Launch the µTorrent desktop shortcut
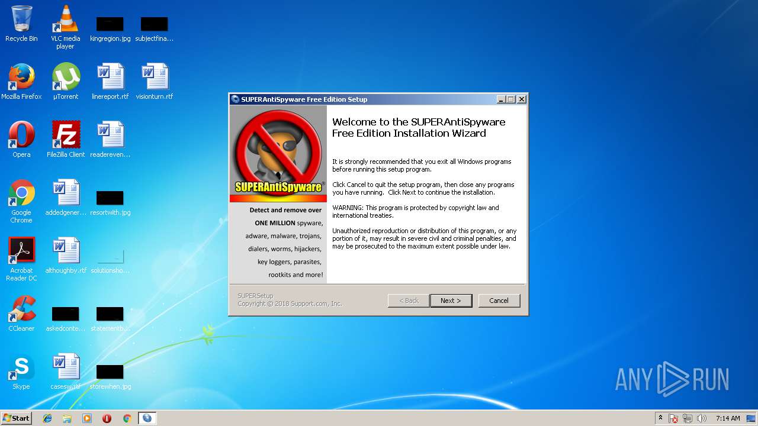 click(66, 82)
